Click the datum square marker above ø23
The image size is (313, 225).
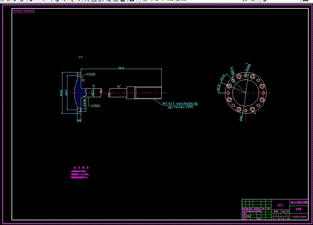pyautogui.click(x=93, y=86)
